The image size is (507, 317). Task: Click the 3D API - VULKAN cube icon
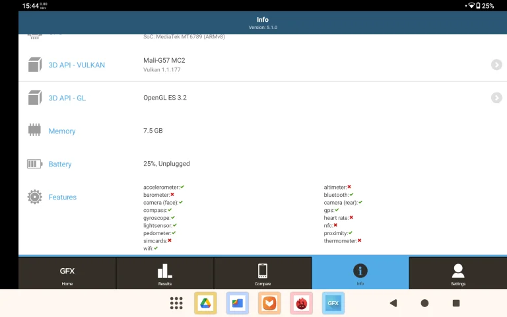pyautogui.click(x=34, y=65)
